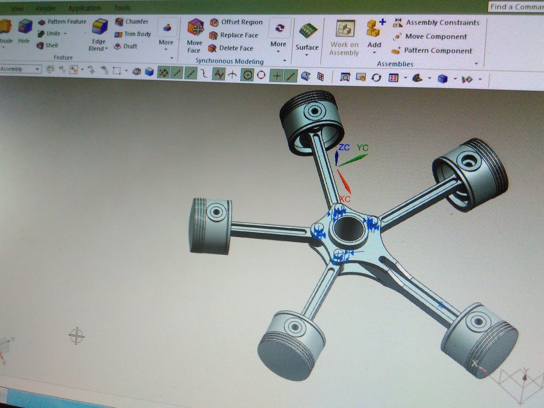
Task: Choose Offset Region in Synchronous Modeling
Action: coord(236,22)
